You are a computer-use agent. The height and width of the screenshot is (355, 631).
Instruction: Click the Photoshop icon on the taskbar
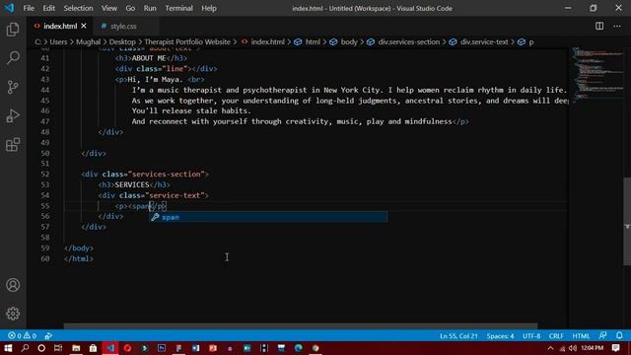(x=162, y=348)
